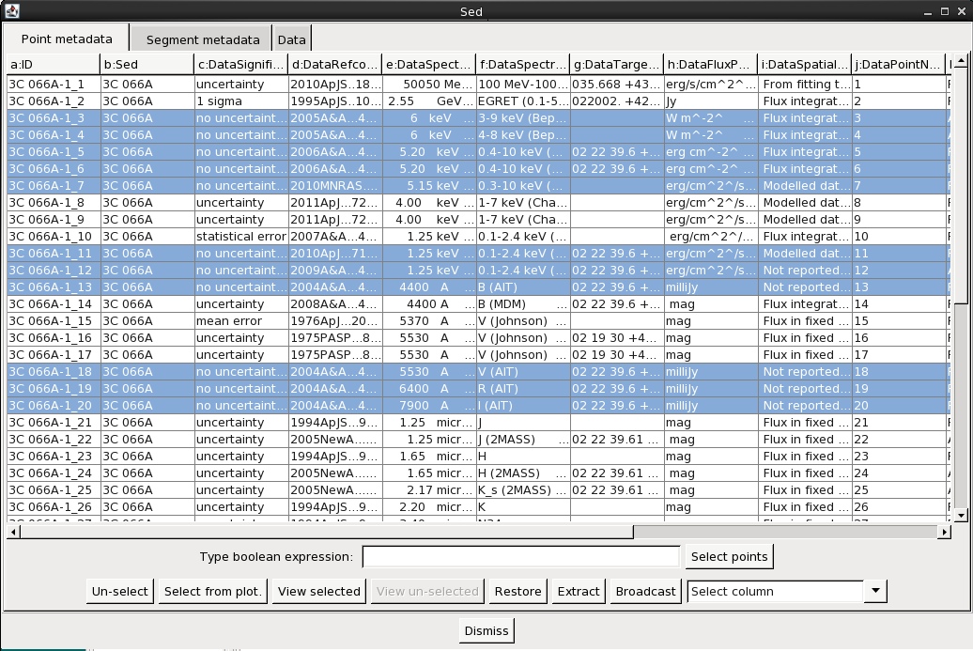The image size is (973, 651).
Task: Click the Restore button
Action: 518,592
